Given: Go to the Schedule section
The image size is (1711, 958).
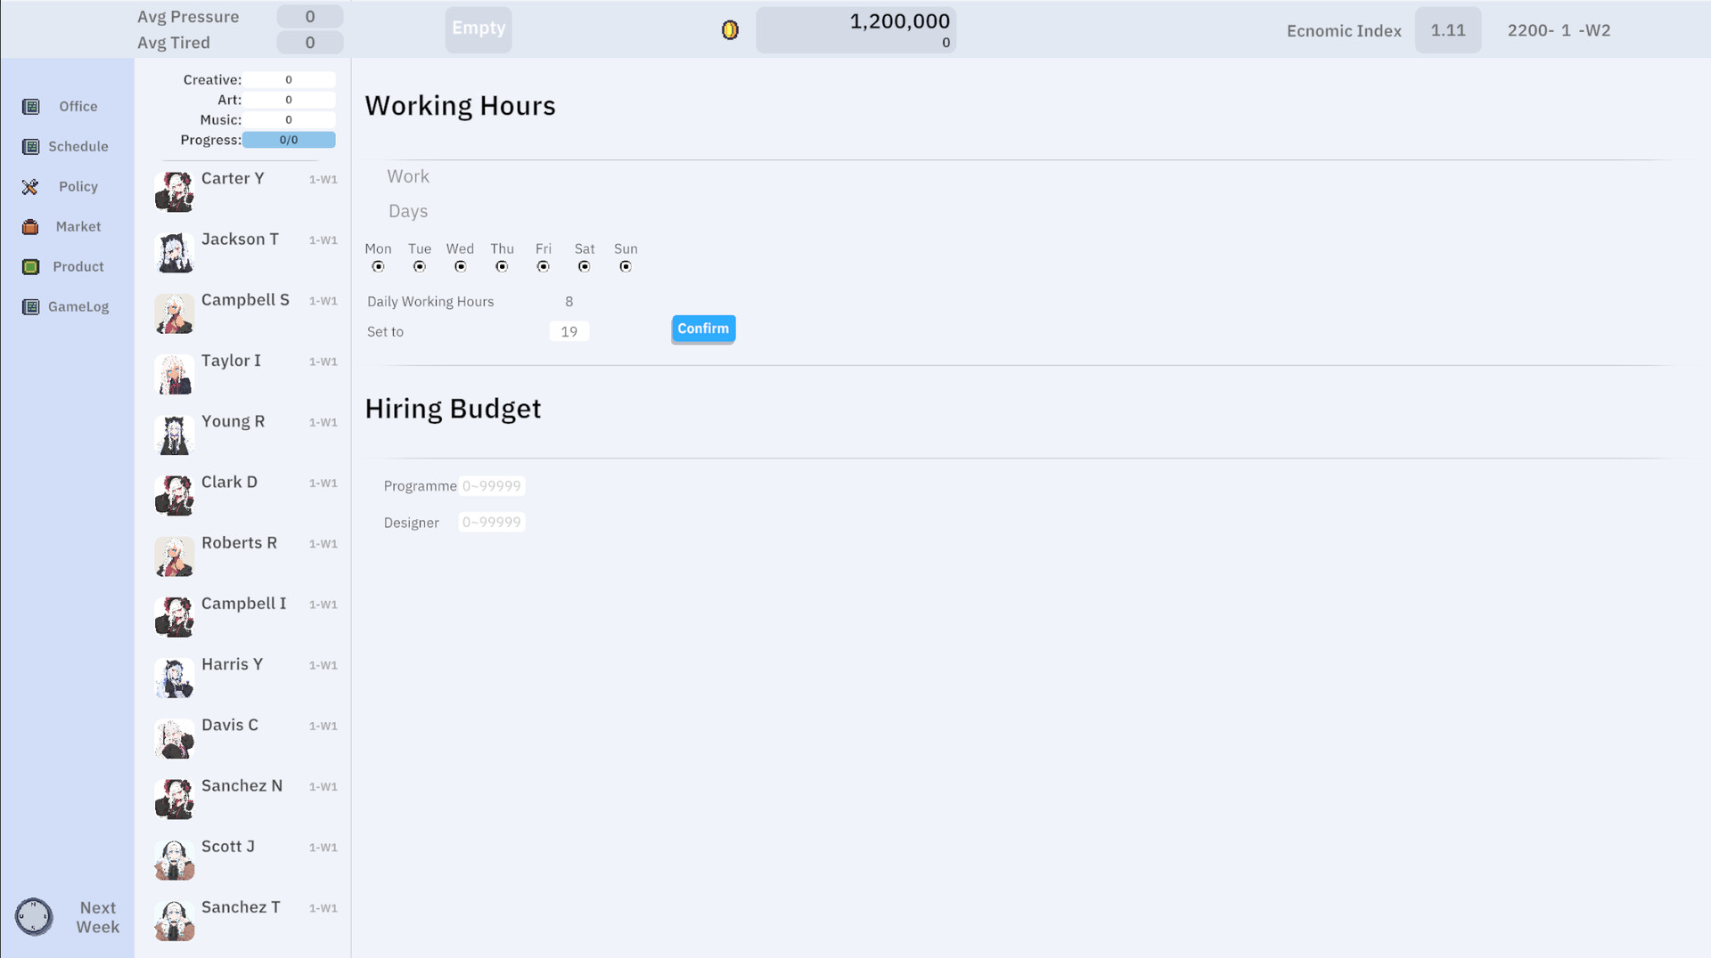Looking at the screenshot, I should [78, 146].
